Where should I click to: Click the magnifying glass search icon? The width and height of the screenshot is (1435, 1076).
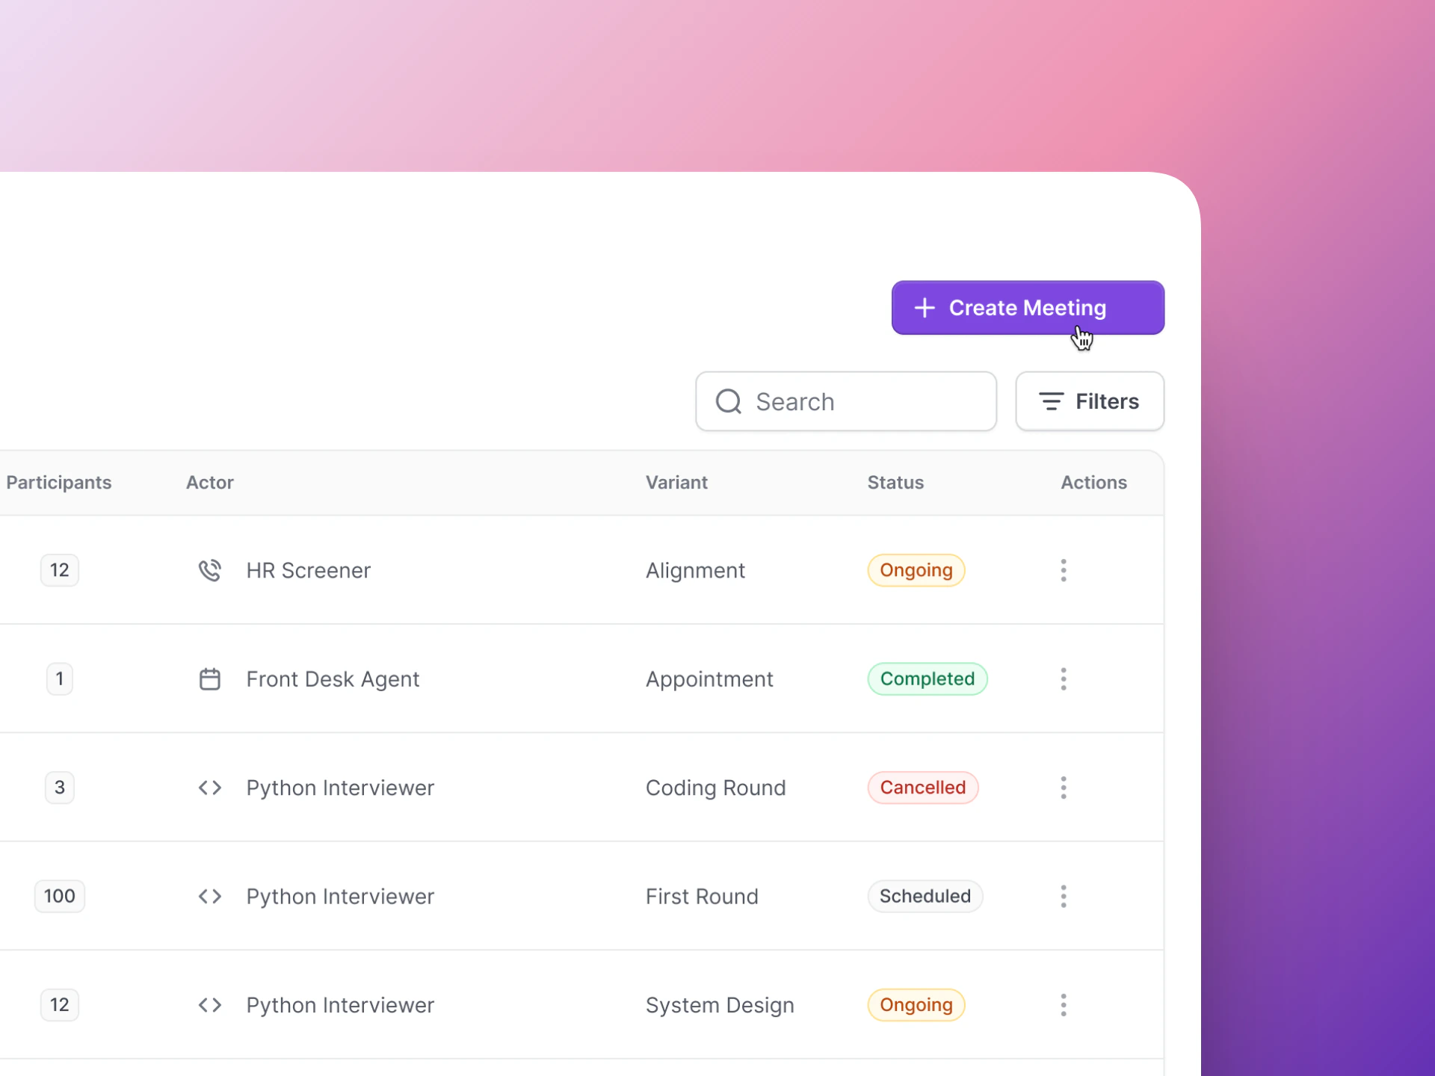click(x=728, y=401)
